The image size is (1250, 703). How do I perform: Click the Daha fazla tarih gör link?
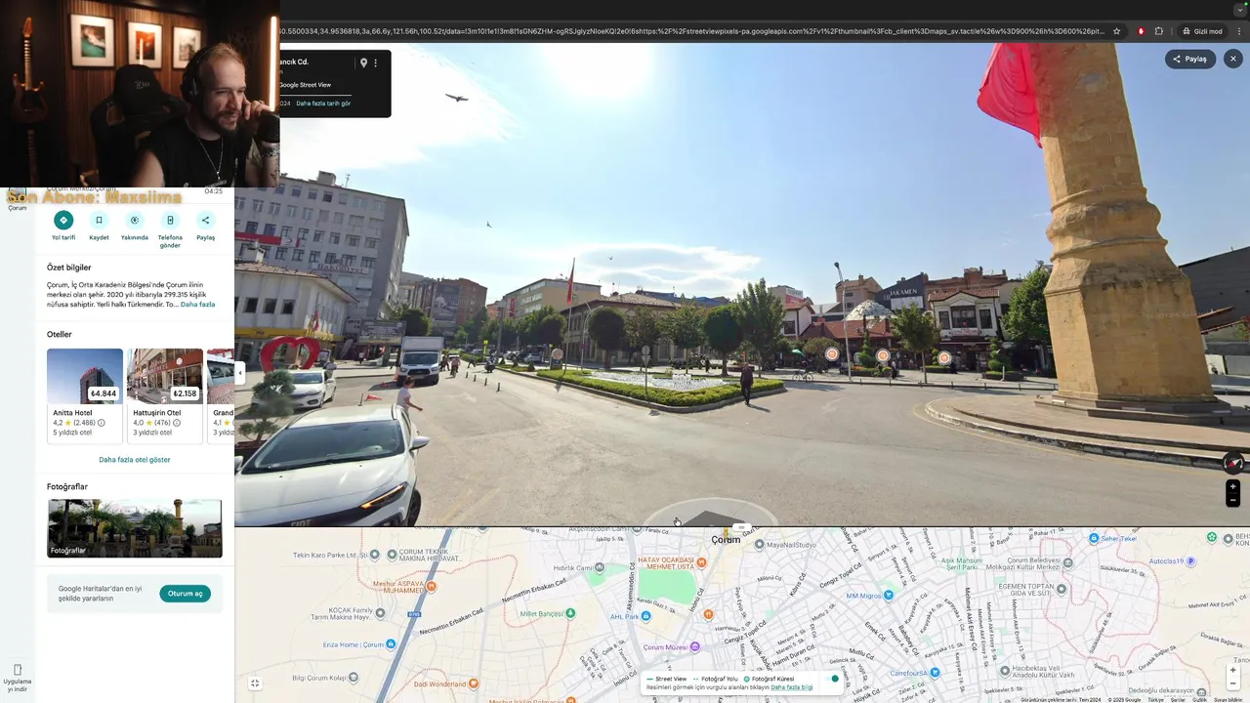pyautogui.click(x=323, y=103)
